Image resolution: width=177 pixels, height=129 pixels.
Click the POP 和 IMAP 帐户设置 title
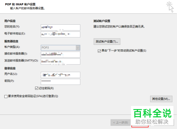[20, 4]
